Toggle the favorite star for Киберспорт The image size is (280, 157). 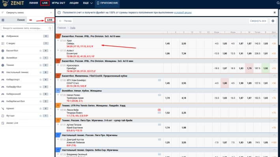(41, 79)
